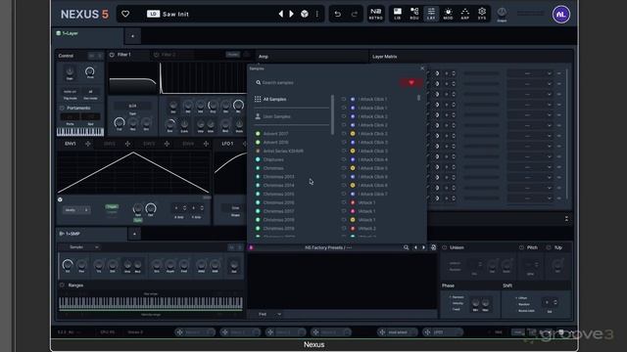Select User Samples category
The image size is (627, 352).
point(276,116)
